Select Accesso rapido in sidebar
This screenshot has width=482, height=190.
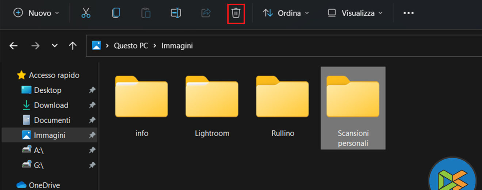coord(49,75)
